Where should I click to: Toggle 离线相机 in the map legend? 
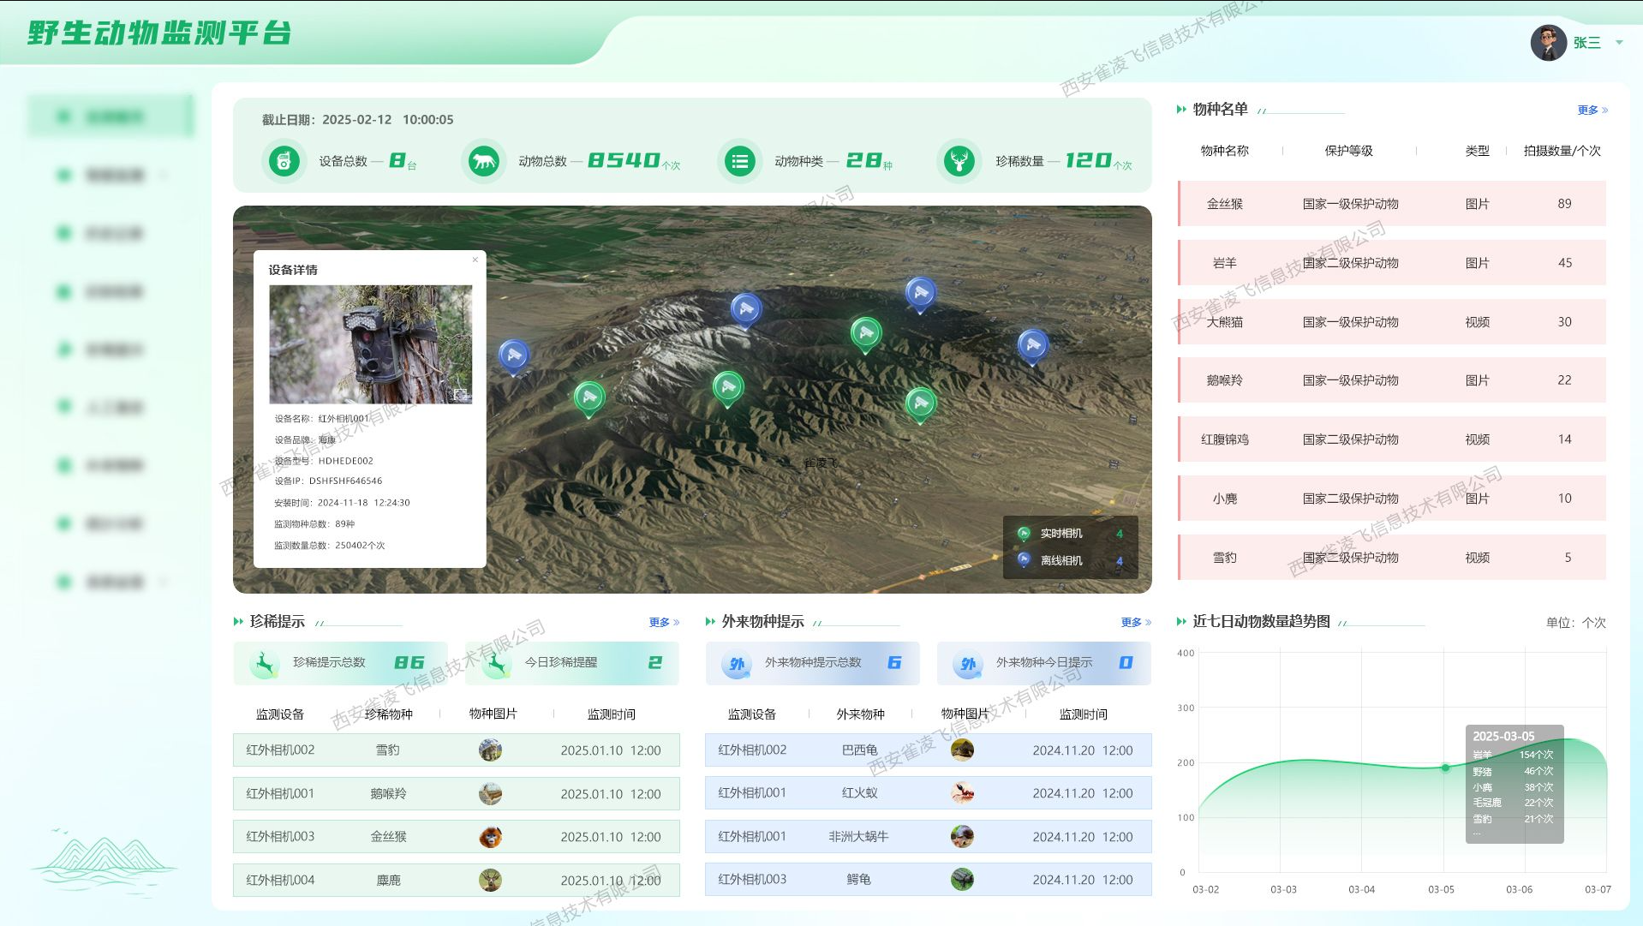tap(1060, 561)
